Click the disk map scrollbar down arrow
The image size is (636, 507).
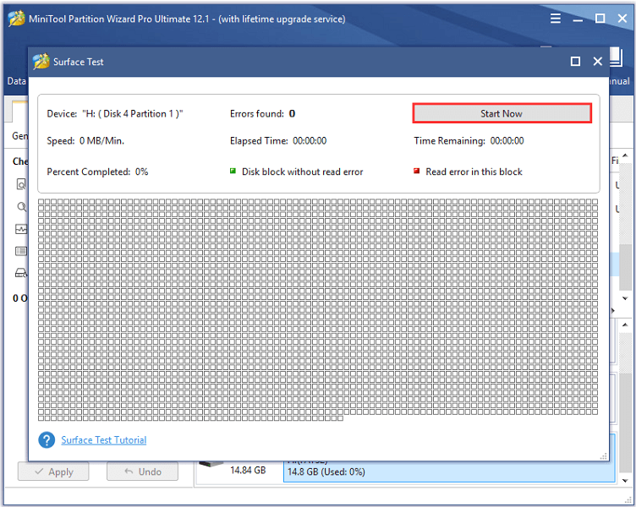625,481
